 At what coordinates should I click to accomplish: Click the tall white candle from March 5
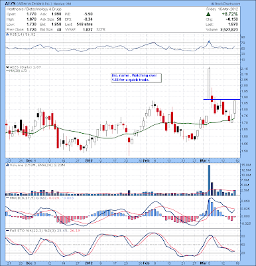tap(209, 84)
